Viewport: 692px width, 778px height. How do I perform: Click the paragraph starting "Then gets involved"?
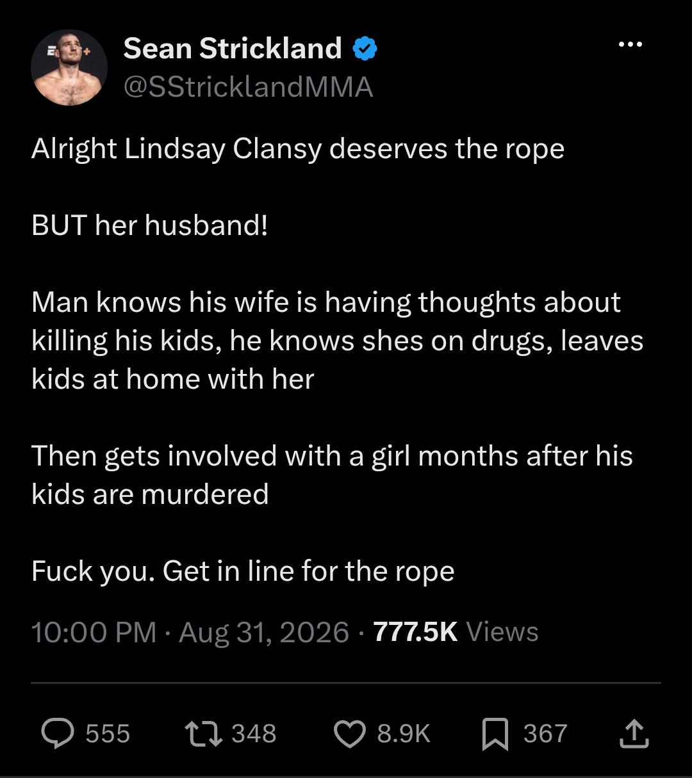tap(332, 475)
